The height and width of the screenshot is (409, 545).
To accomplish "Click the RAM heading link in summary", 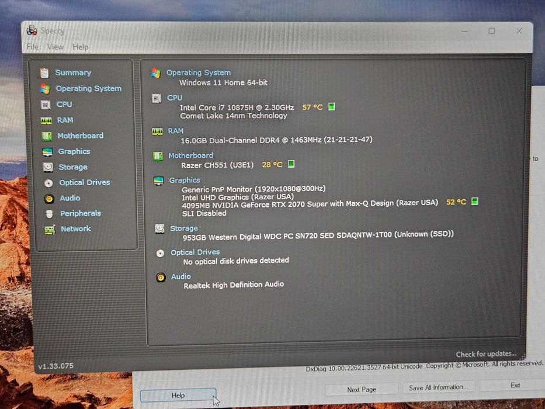I will point(175,131).
